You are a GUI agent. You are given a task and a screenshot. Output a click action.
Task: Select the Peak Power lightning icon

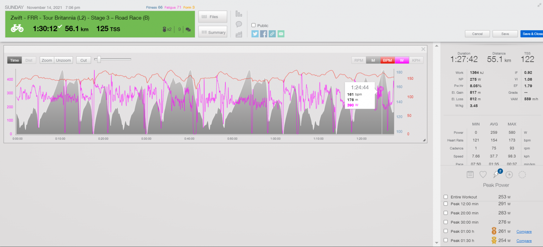pyautogui.click(x=496, y=174)
